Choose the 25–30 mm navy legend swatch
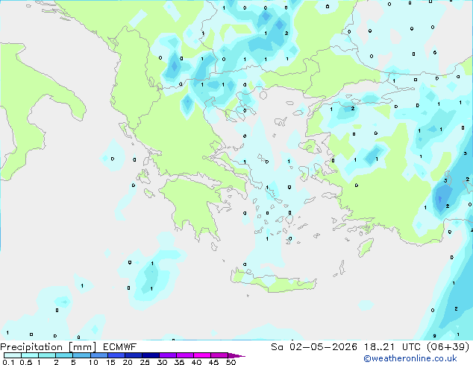Image resolution: width=473 pixels, height=365 pixels. pyautogui.click(x=151, y=355)
